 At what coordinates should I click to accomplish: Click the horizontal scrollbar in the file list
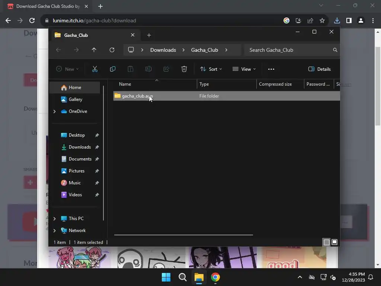(x=183, y=235)
